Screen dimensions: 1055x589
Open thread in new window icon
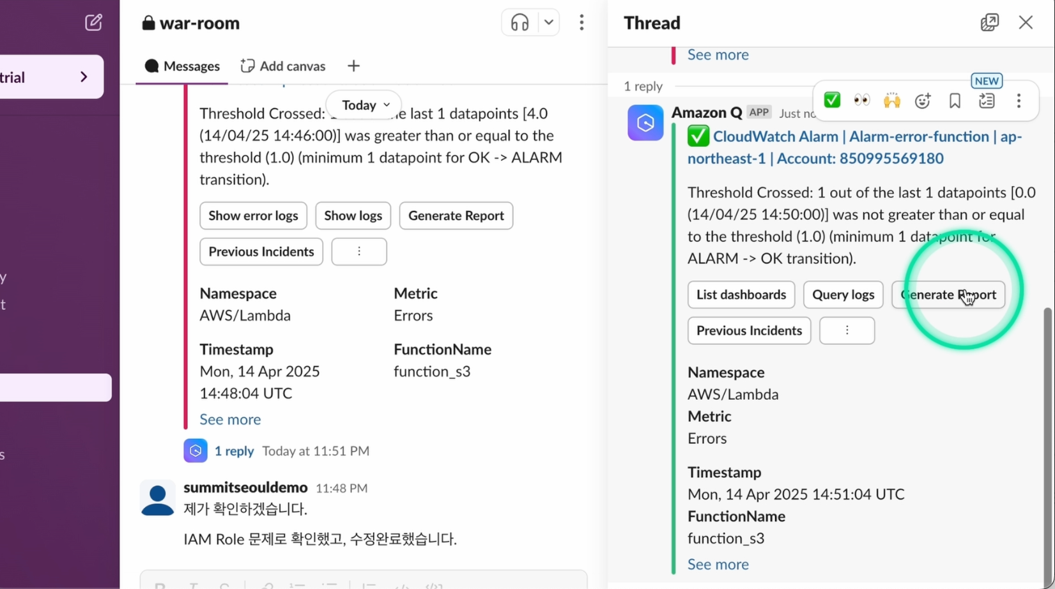[990, 22]
